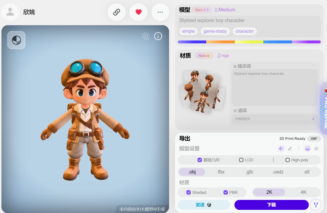Copy the model share link
Image resolution: width=327 pixels, height=213 pixels.
[117, 12]
